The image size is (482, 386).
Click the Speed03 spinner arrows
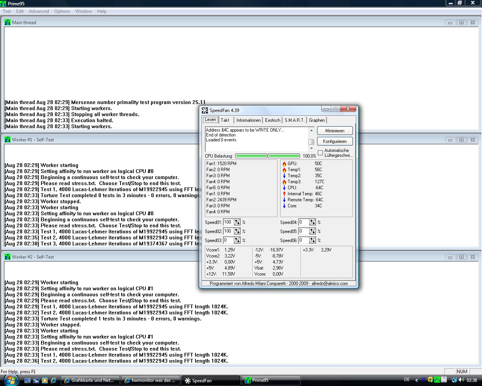237,240
